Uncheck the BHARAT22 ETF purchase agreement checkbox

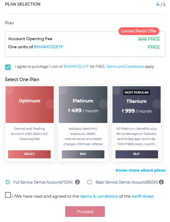(8, 67)
